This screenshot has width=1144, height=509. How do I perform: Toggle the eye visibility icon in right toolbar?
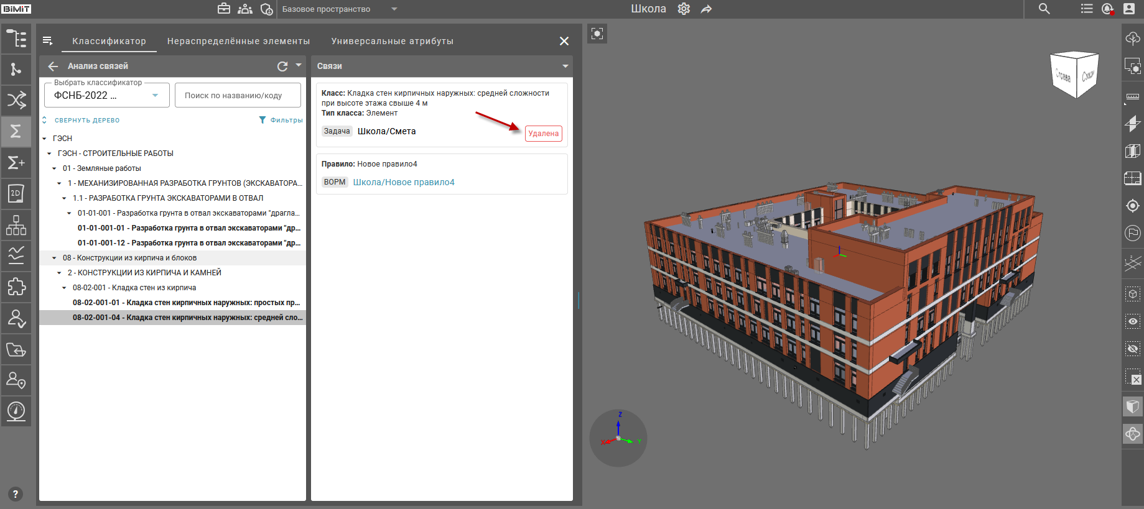coord(1133,321)
